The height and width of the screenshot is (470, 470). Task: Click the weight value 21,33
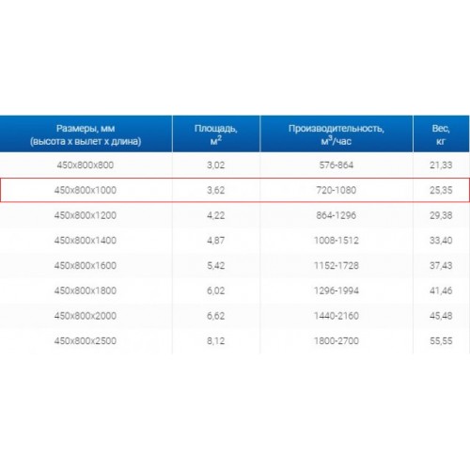(441, 165)
